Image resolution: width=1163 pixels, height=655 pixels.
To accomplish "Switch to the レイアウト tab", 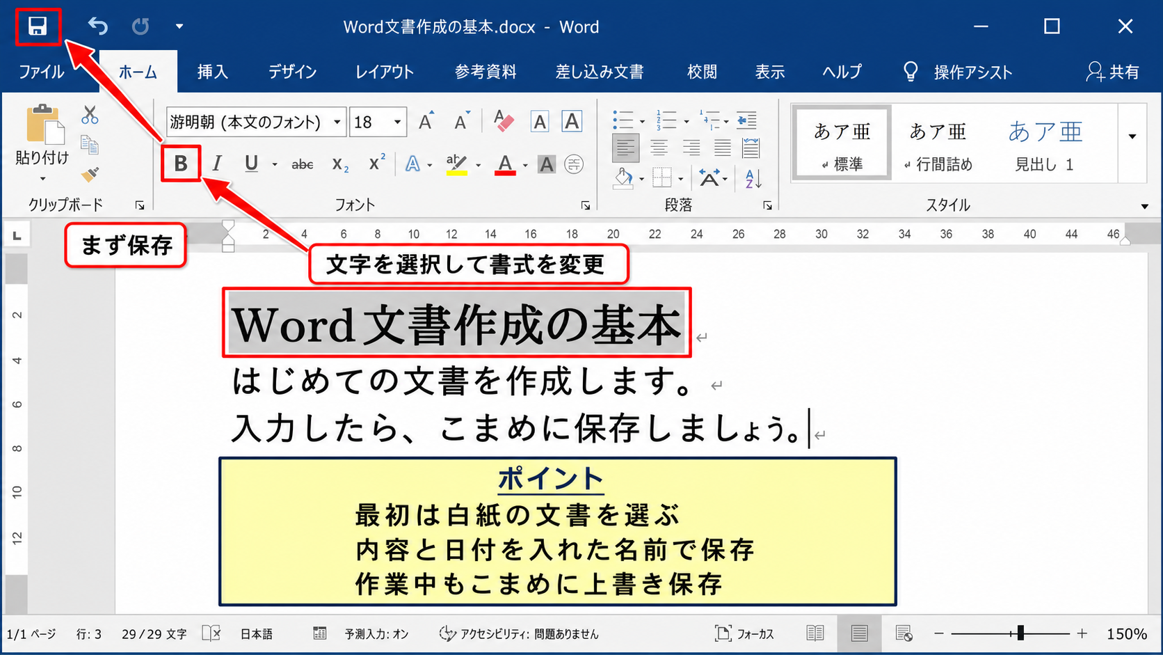I will tap(385, 72).
